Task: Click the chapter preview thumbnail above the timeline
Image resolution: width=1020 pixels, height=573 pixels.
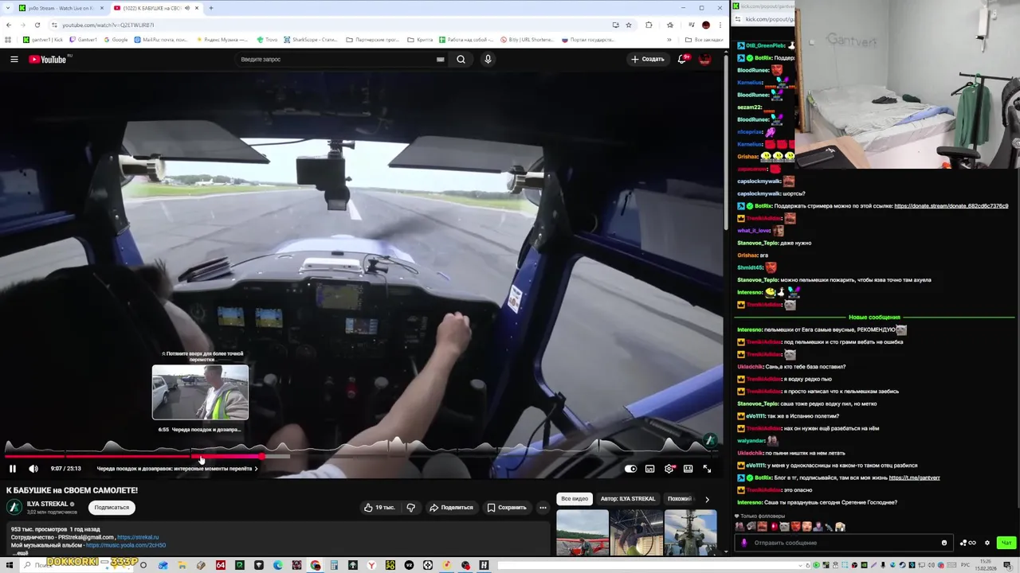Action: coord(200,392)
